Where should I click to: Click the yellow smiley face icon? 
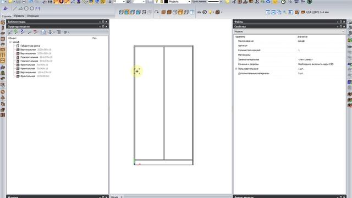(x=275, y=2)
